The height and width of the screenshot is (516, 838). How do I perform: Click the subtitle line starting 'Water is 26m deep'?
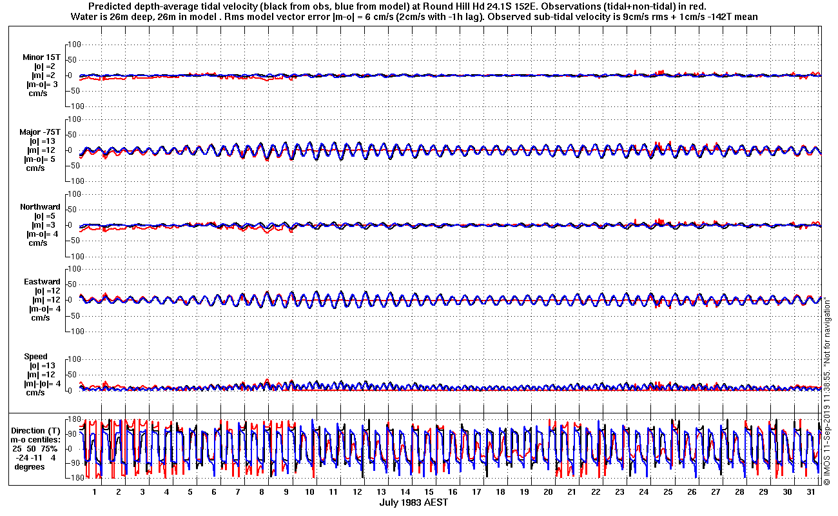coord(413,17)
